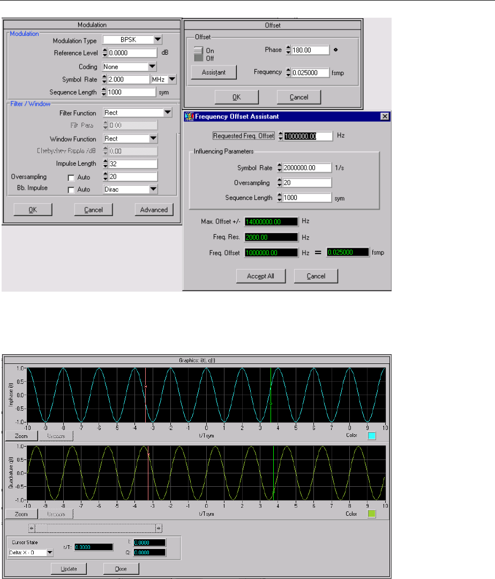Click the Symbol Rate value field in Modulation
The image size is (495, 579).
tap(129, 79)
